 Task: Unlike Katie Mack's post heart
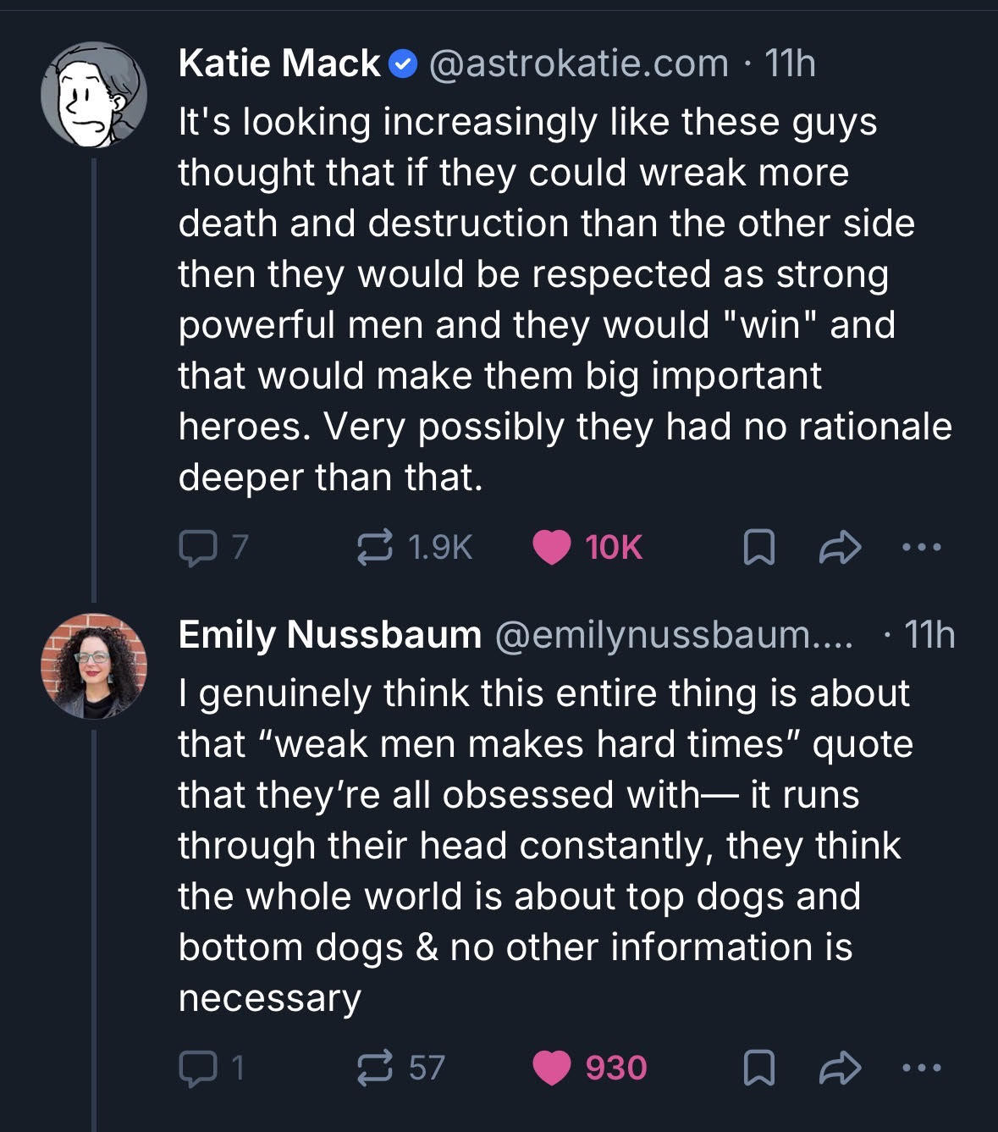click(x=551, y=547)
